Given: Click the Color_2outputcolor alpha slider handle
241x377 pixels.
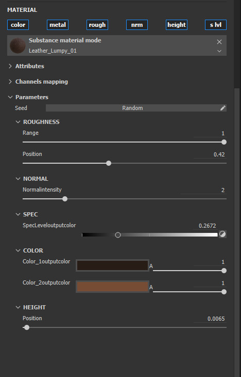Looking at the screenshot, I should (x=224, y=292).
